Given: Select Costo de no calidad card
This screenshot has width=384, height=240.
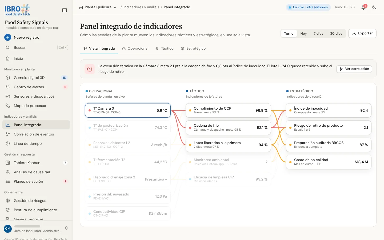Looking at the screenshot, I should pos(329,162).
